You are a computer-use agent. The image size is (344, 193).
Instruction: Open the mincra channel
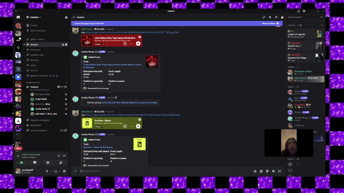[x=34, y=70]
